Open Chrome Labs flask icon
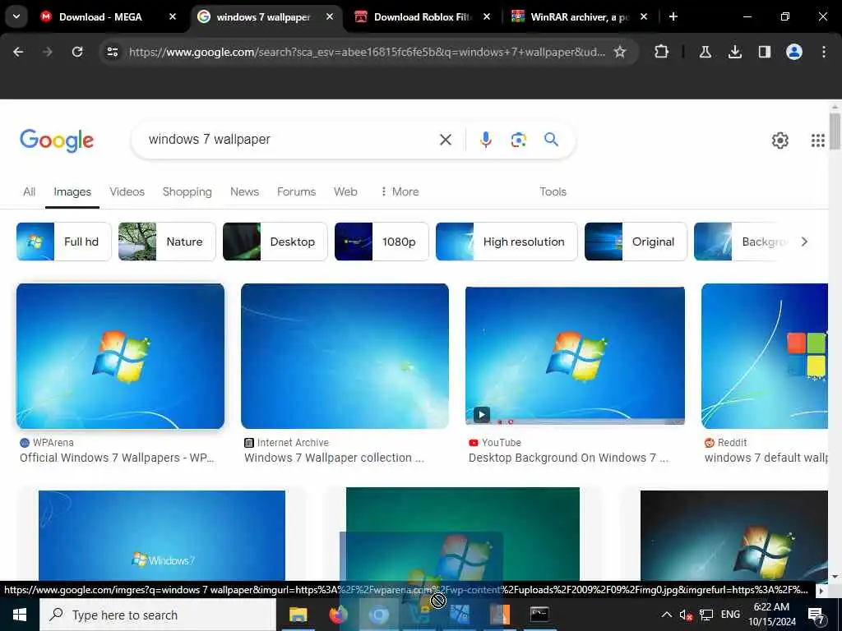The width and height of the screenshot is (842, 631). (x=706, y=52)
